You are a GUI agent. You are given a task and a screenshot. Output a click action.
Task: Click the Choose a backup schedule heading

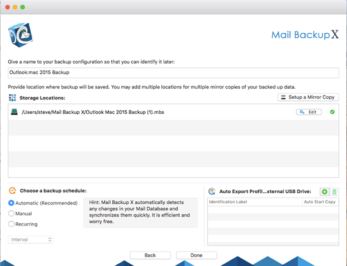[53, 190]
